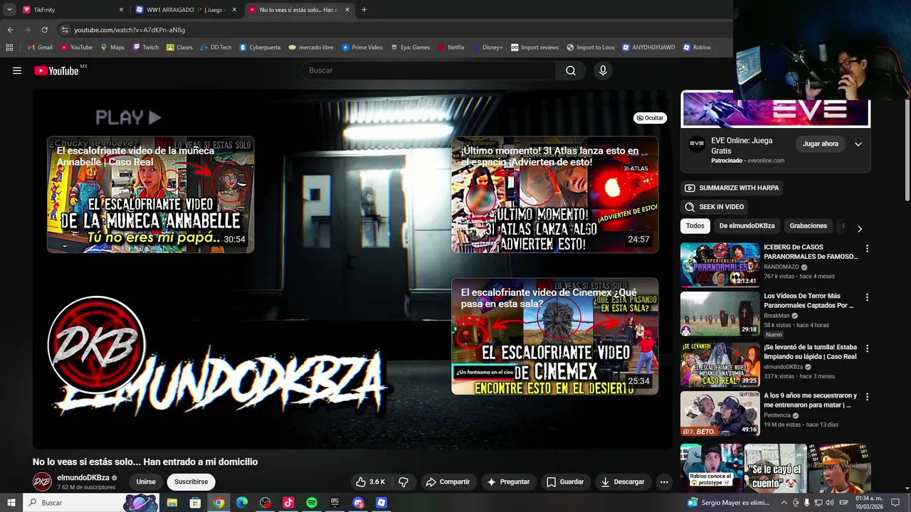The image size is (911, 512).
Task: Show next filter chips arrow
Action: 859,229
